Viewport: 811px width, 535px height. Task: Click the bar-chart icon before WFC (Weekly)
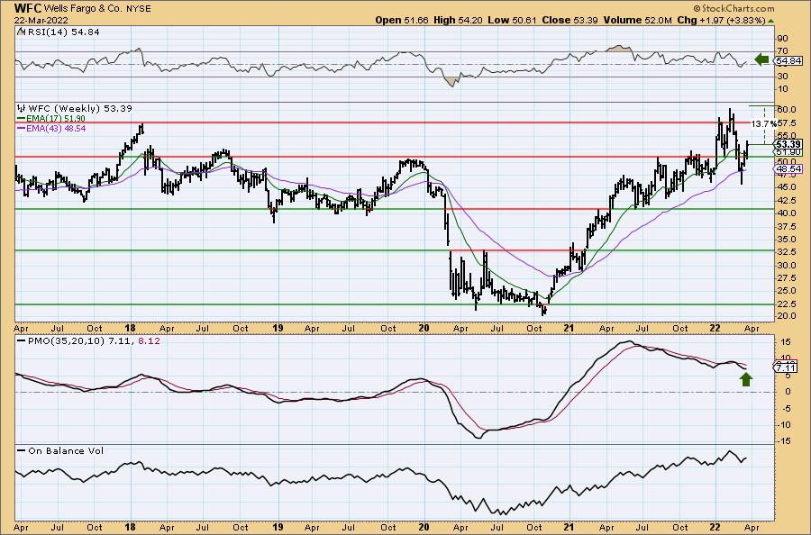22,109
